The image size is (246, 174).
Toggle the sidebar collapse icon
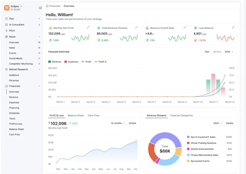point(40,8)
